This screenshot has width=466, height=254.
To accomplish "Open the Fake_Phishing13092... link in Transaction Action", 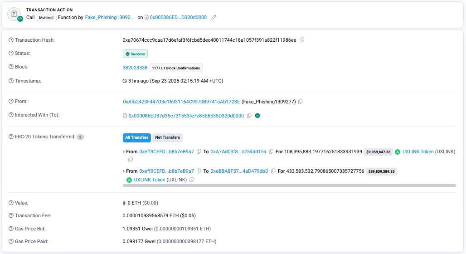I will tap(109, 17).
